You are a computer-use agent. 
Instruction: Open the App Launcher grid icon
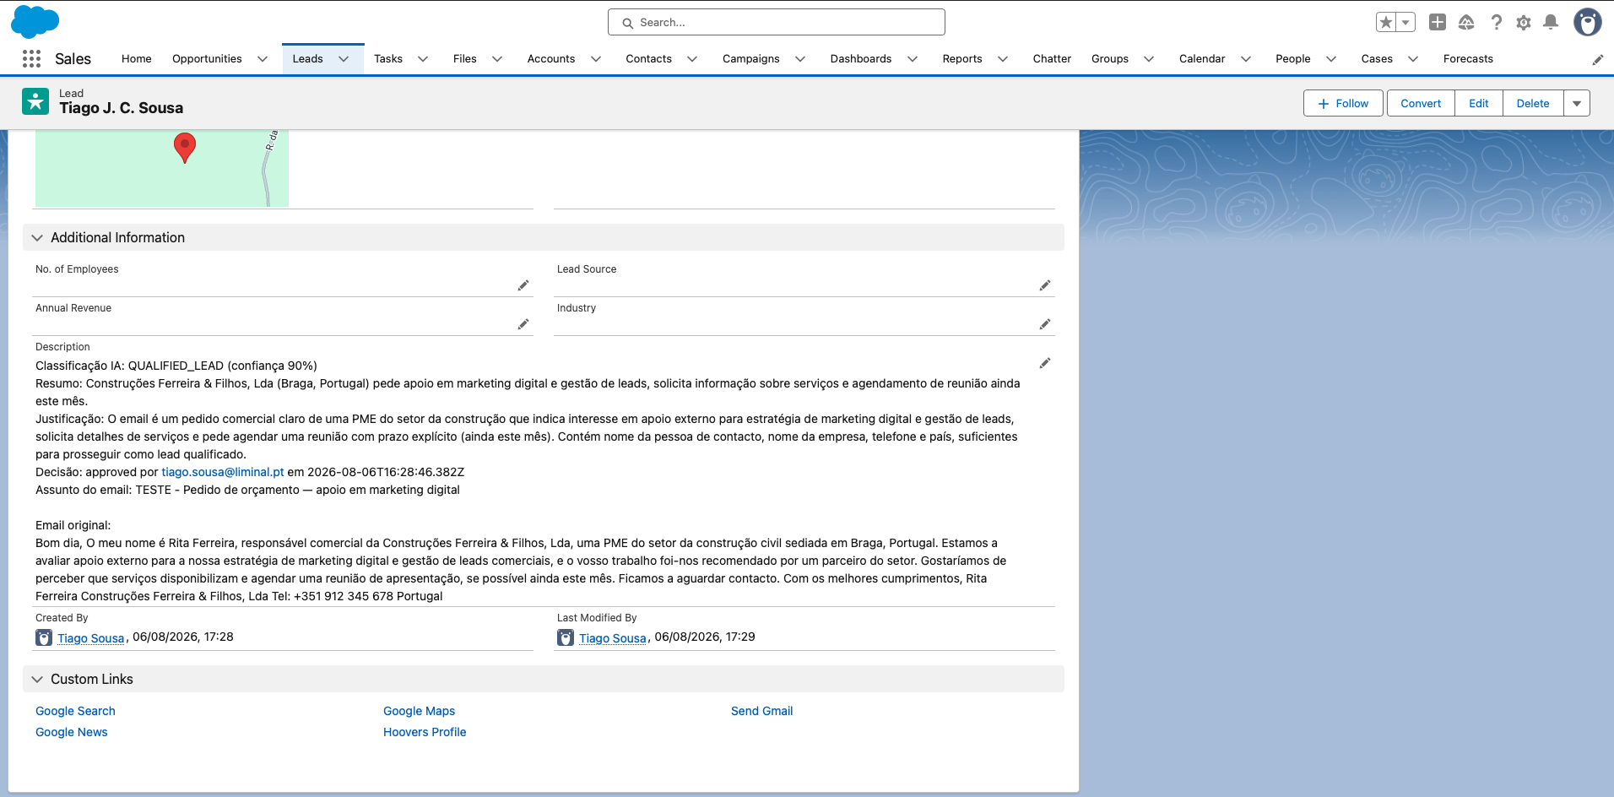(x=31, y=58)
